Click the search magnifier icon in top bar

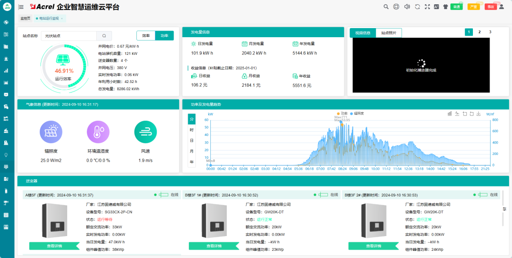point(386,7)
